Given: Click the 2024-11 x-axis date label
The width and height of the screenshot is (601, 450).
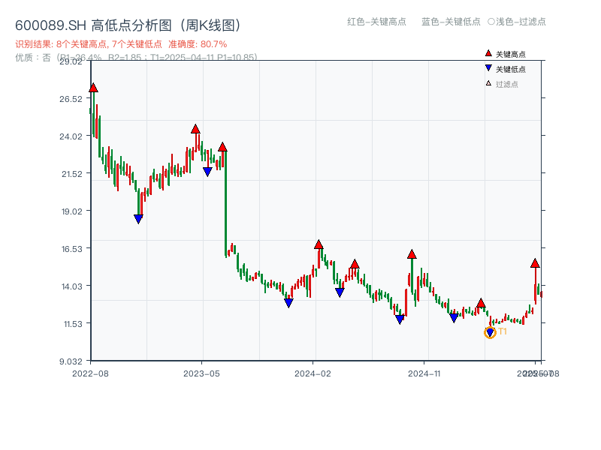Looking at the screenshot, I should tap(425, 372).
